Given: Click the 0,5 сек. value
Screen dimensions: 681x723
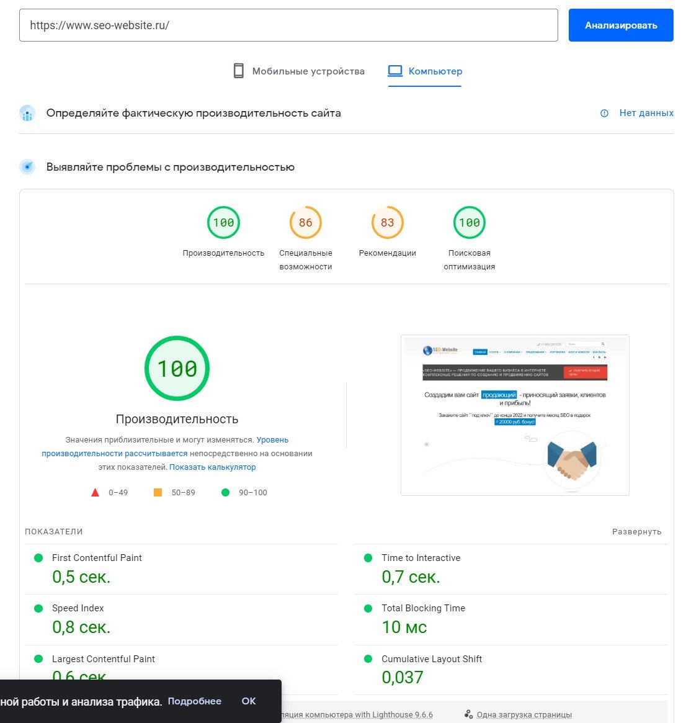Looking at the screenshot, I should 81,577.
